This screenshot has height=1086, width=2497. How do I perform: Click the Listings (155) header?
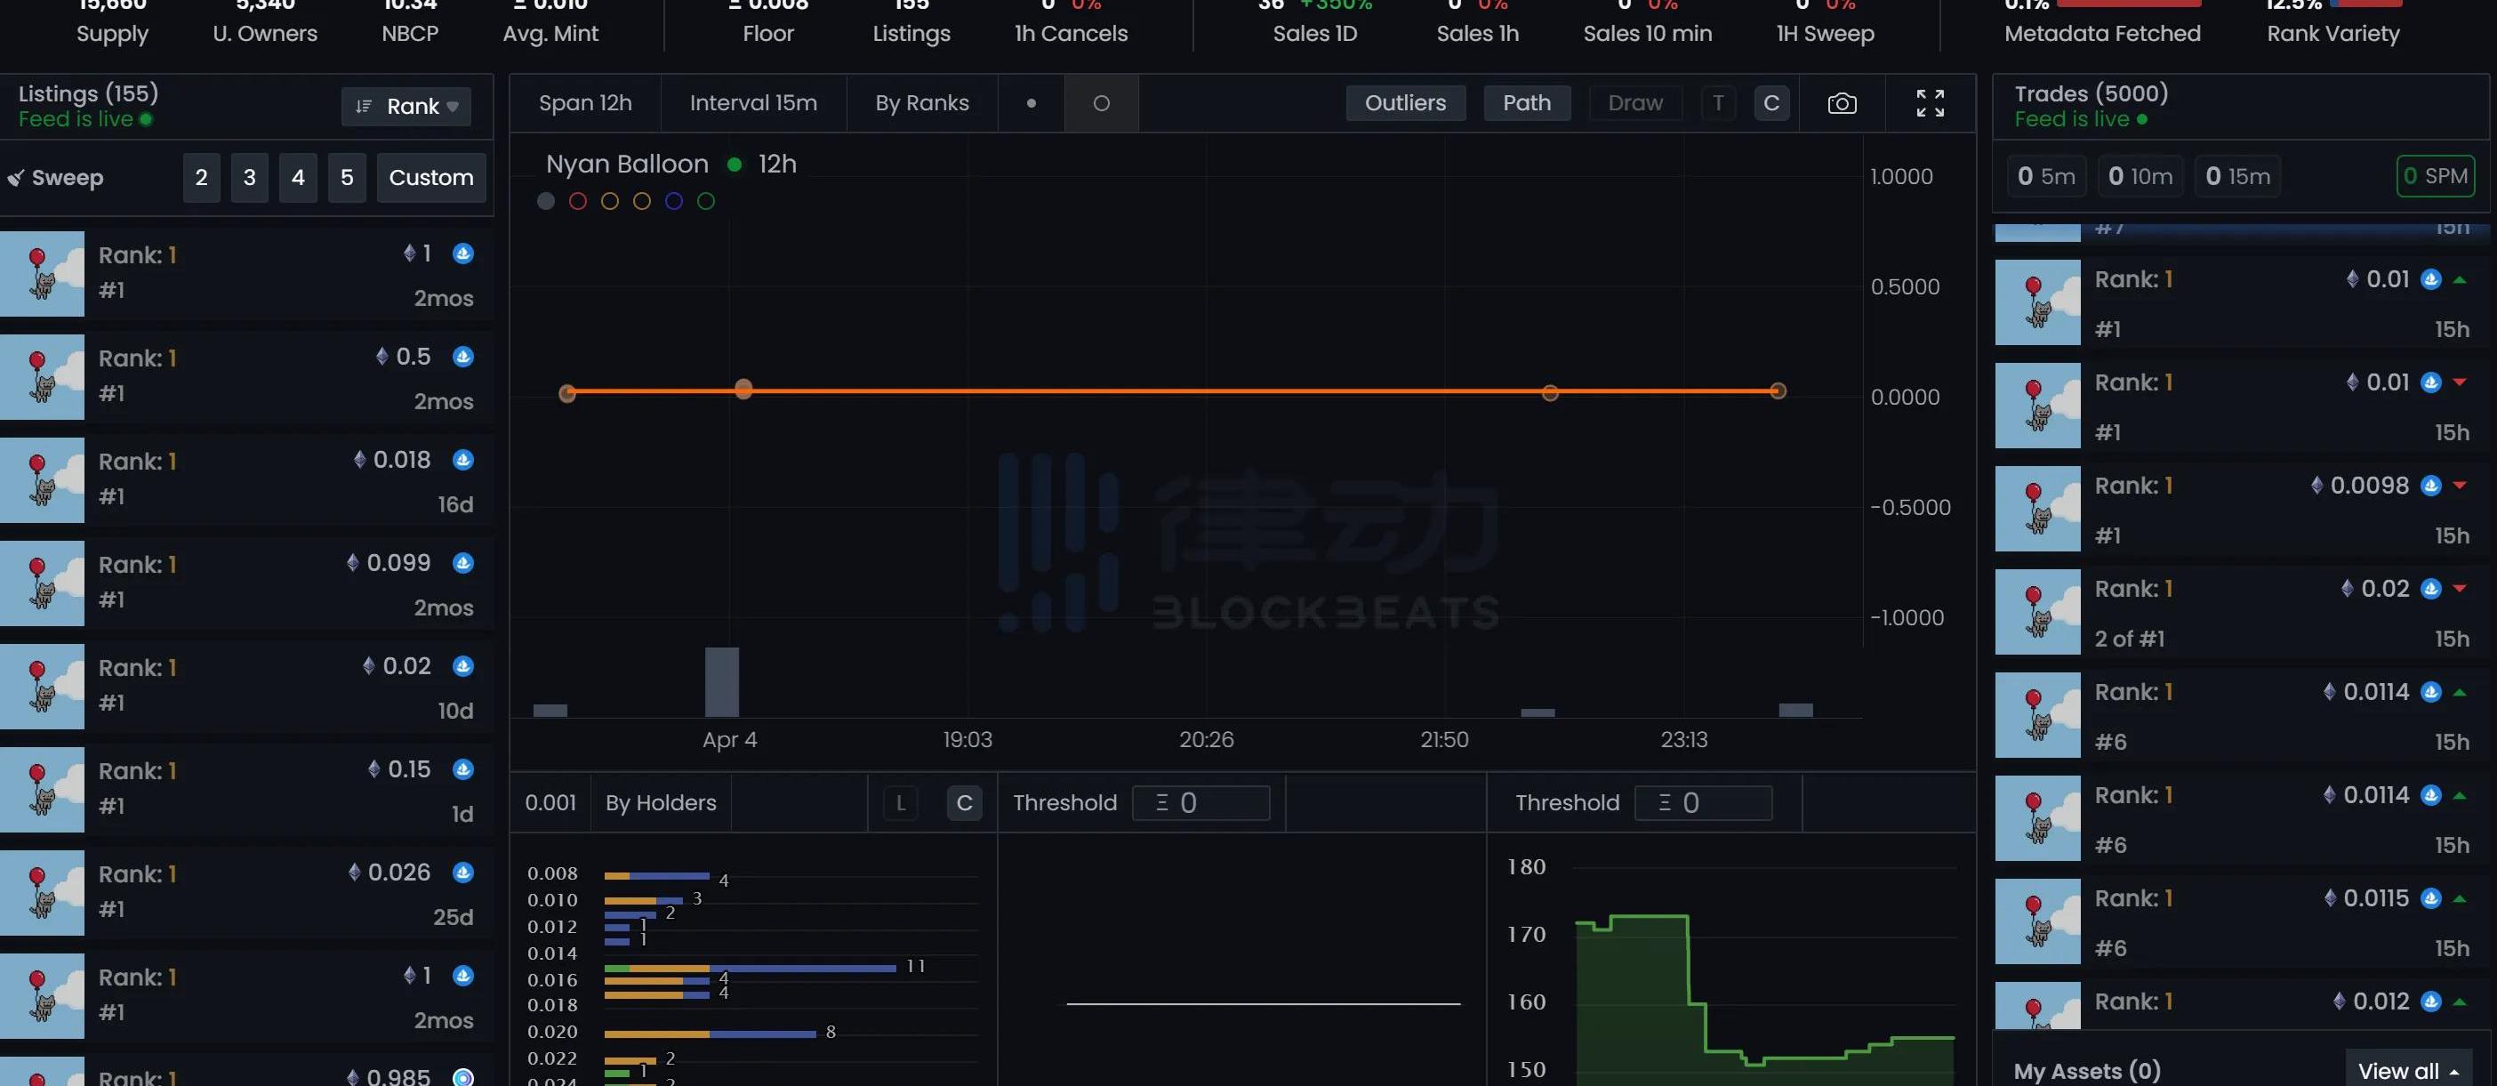(x=88, y=93)
